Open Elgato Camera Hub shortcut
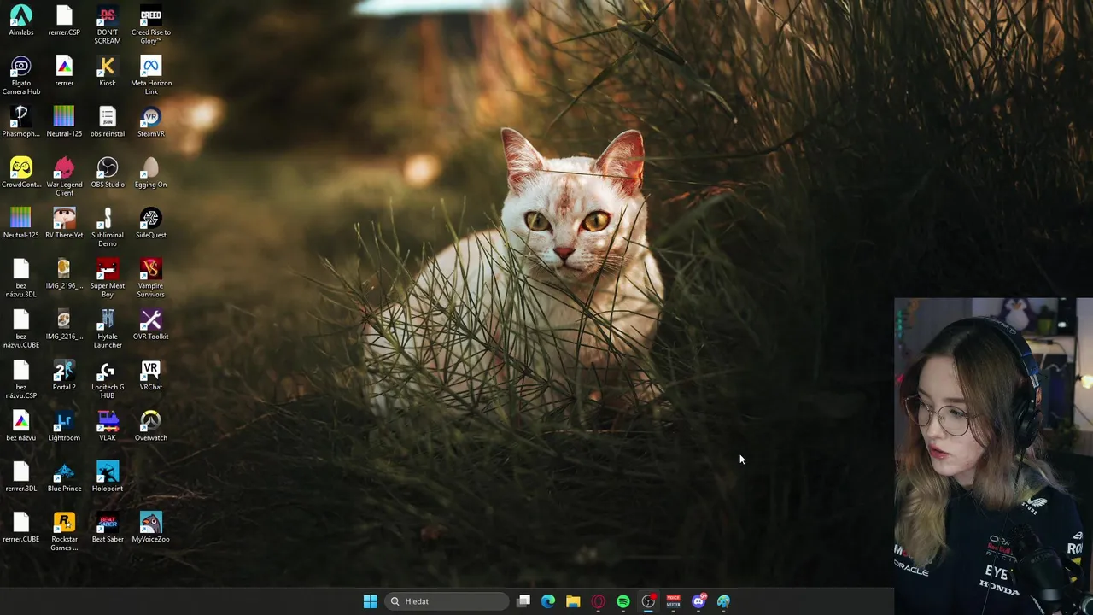 [x=21, y=76]
